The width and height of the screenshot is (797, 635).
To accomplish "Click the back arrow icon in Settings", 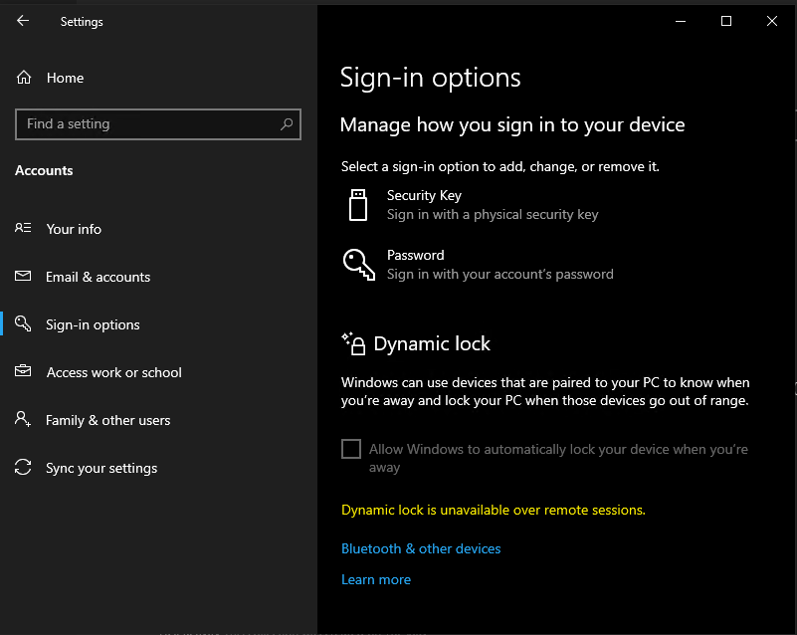I will click(23, 21).
